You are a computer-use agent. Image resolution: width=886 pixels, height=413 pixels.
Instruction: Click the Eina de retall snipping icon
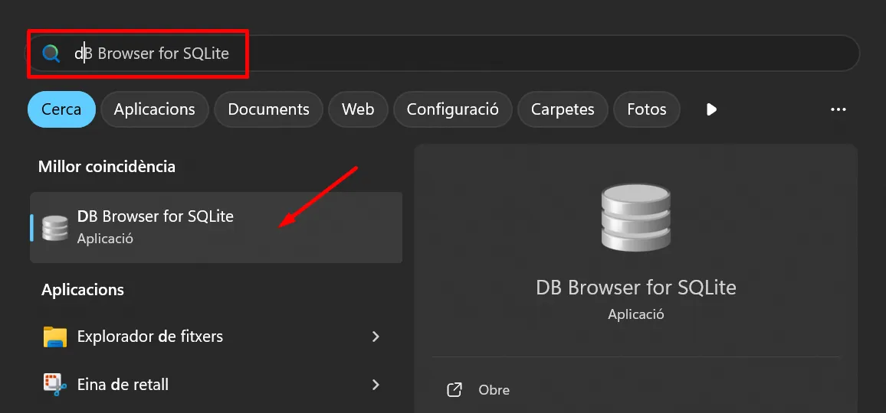tap(55, 385)
